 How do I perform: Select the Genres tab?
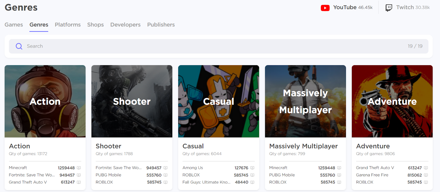39,25
